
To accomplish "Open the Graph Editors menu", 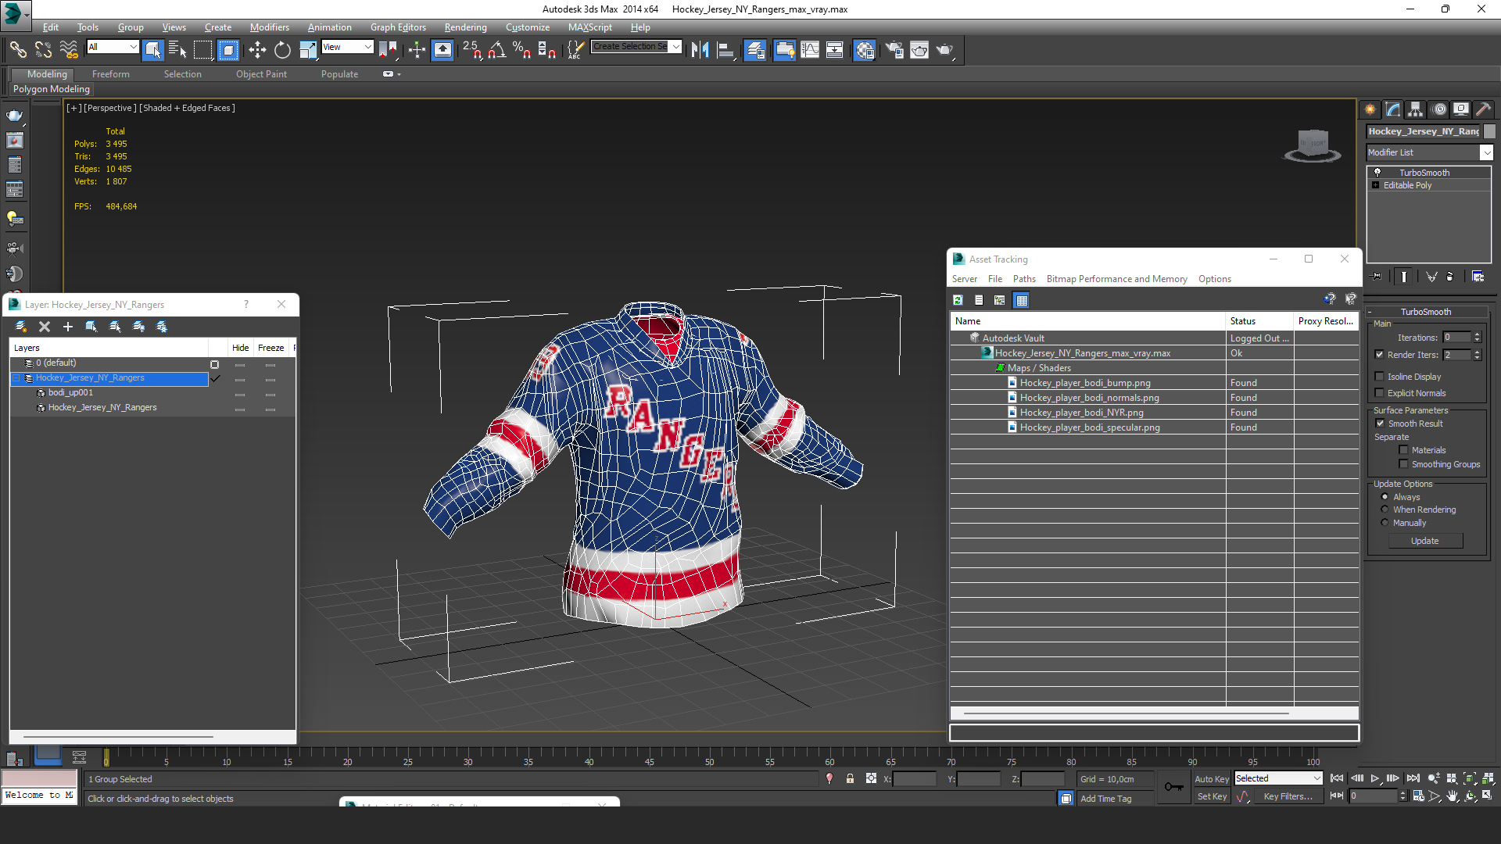I will point(398,27).
